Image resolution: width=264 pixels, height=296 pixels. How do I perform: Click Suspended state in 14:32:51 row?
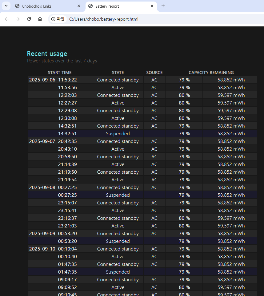118,134
